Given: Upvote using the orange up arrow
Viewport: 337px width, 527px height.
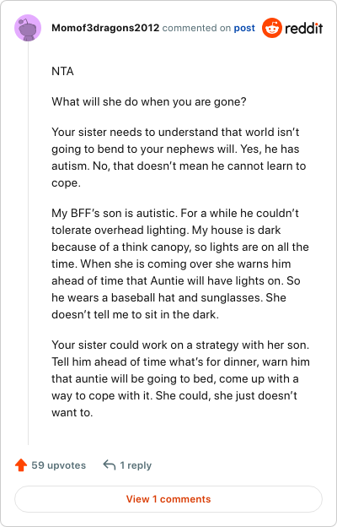Looking at the screenshot, I should click(21, 465).
